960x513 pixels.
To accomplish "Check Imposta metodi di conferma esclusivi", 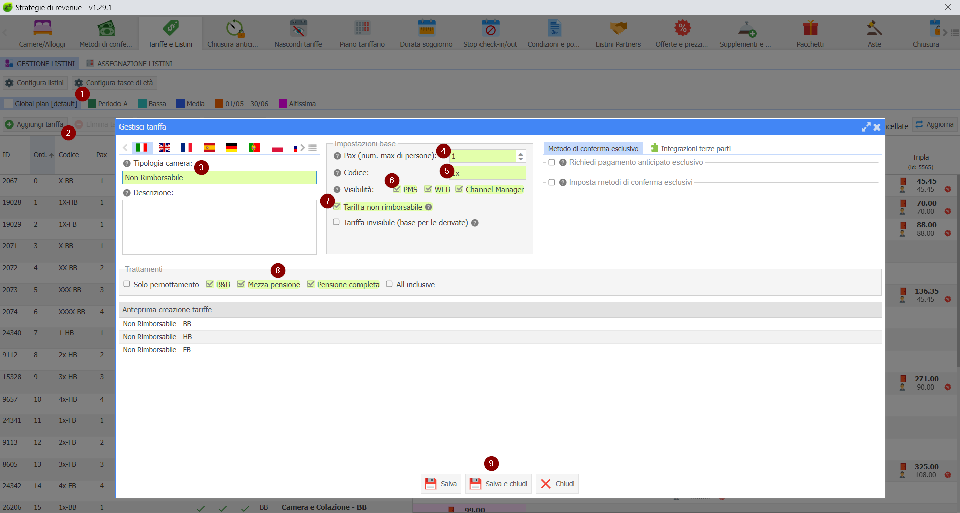I will coord(552,182).
